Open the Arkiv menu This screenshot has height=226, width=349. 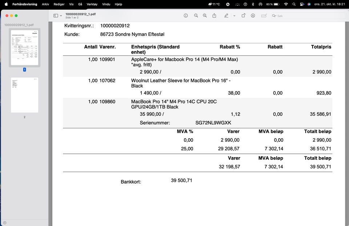tap(45, 4)
